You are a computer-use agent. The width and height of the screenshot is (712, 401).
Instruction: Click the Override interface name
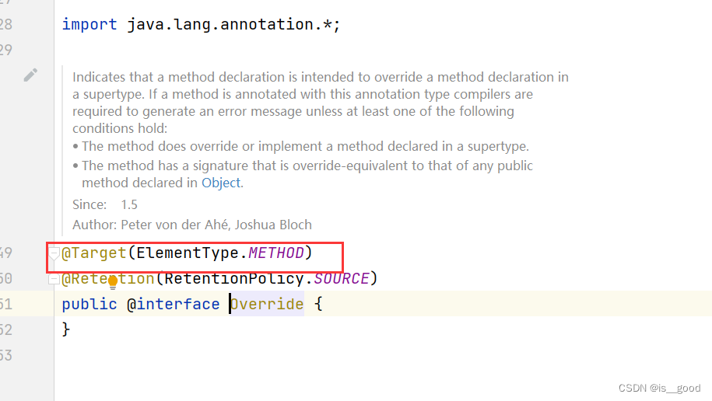[x=267, y=304]
